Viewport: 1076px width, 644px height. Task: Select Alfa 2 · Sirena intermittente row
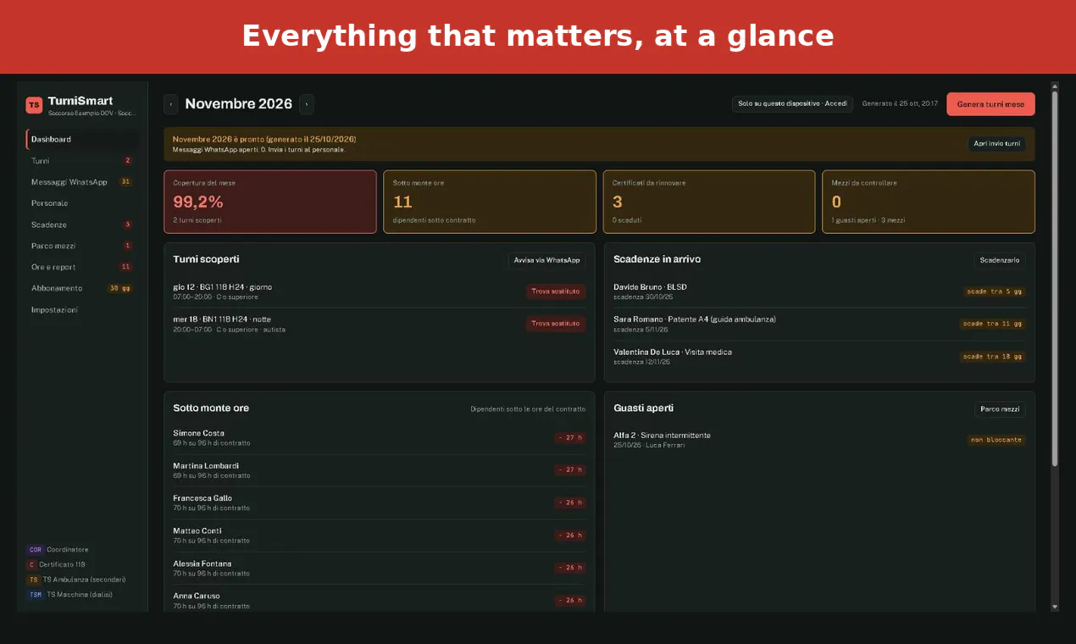pos(819,440)
